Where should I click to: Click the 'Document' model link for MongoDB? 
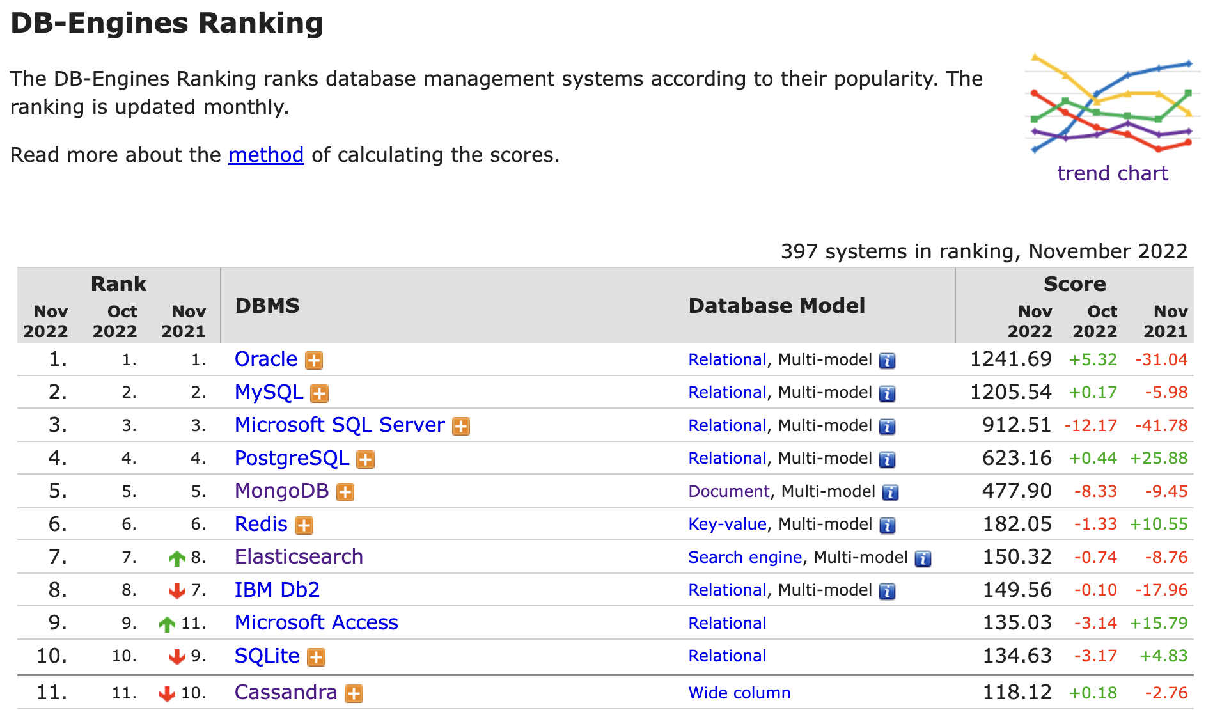pos(728,491)
